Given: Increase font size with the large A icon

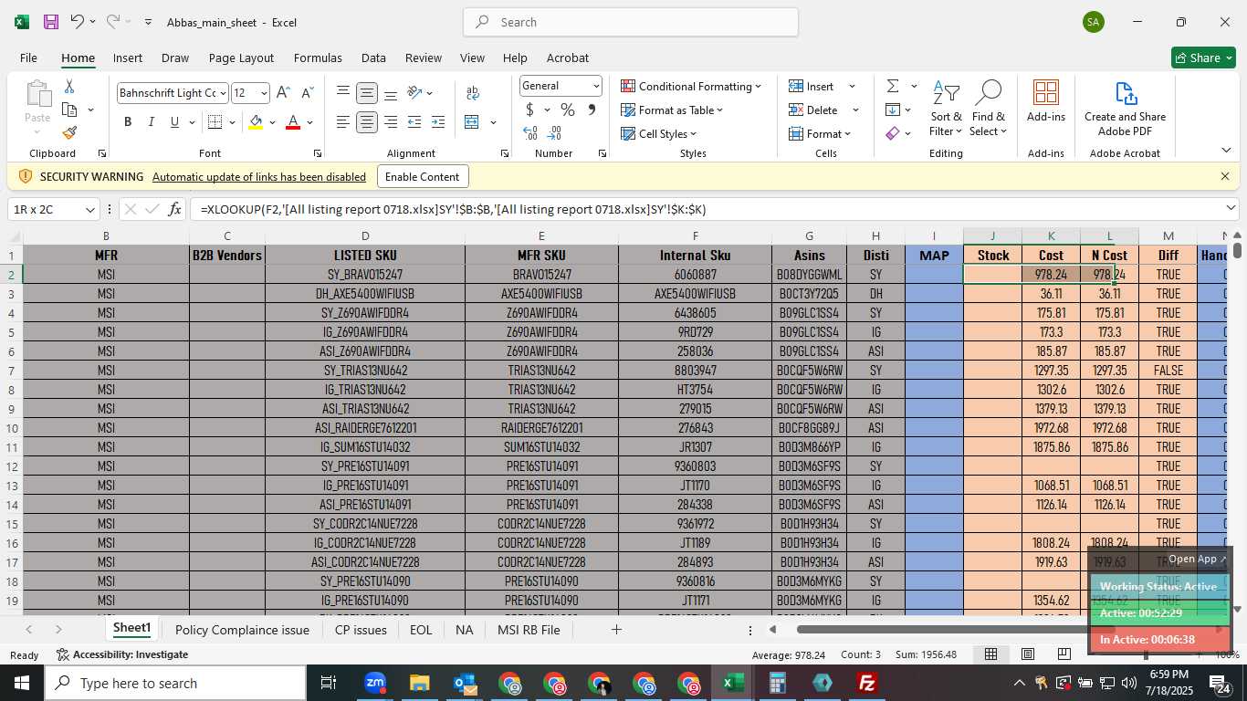Looking at the screenshot, I should [283, 93].
